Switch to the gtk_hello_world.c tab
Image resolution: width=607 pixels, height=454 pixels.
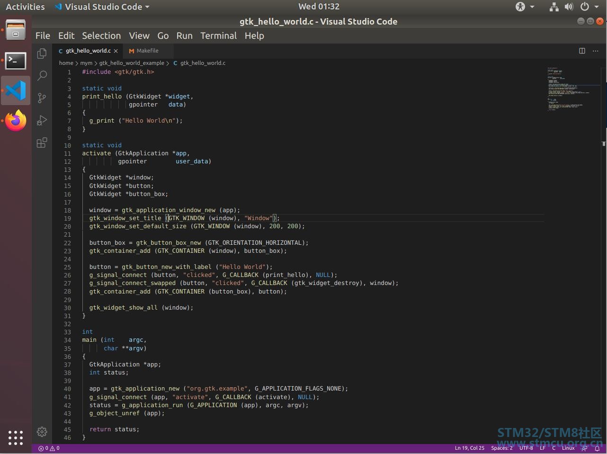click(x=88, y=51)
